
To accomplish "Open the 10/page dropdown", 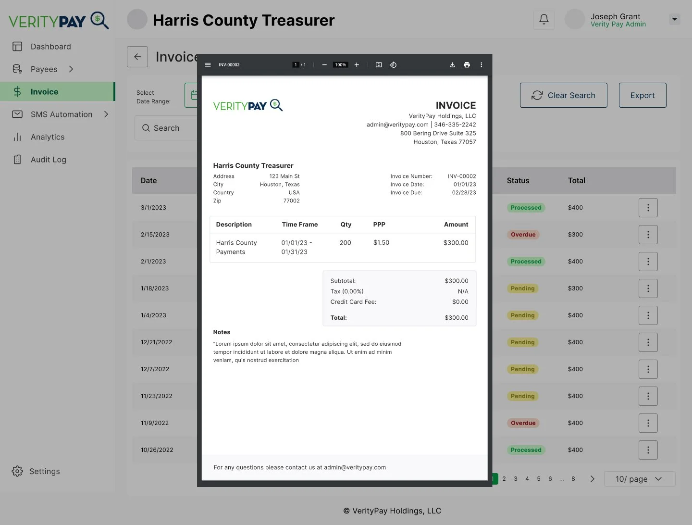I will 640,479.
